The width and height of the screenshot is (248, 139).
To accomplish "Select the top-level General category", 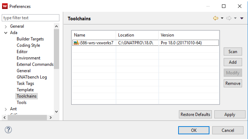I will coord(17,26).
